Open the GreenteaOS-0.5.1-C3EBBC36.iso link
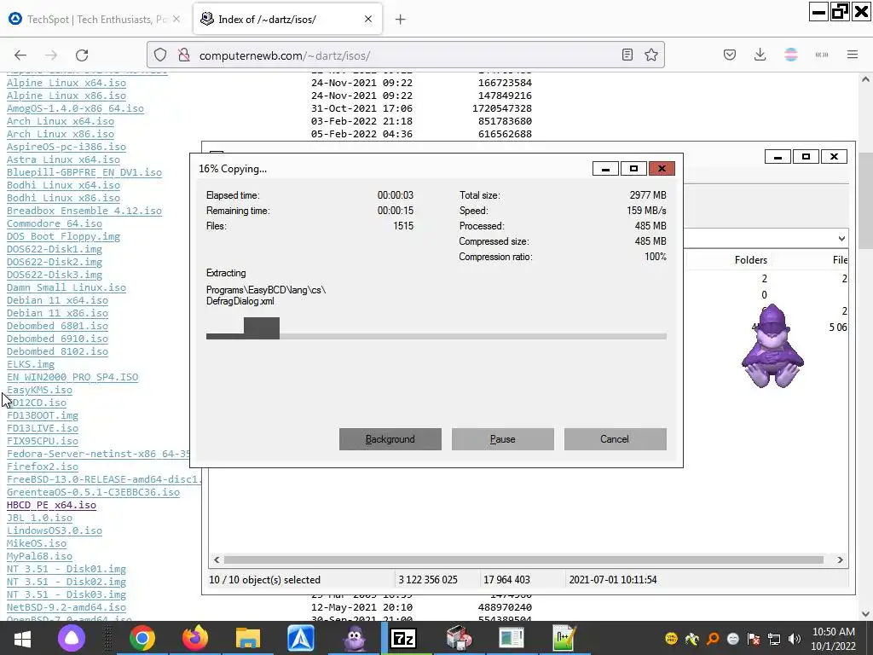Screen dimensions: 873x655 [x=93, y=493]
